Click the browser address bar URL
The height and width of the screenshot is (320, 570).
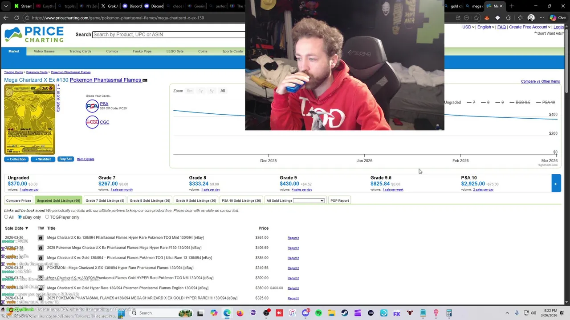coord(118,18)
